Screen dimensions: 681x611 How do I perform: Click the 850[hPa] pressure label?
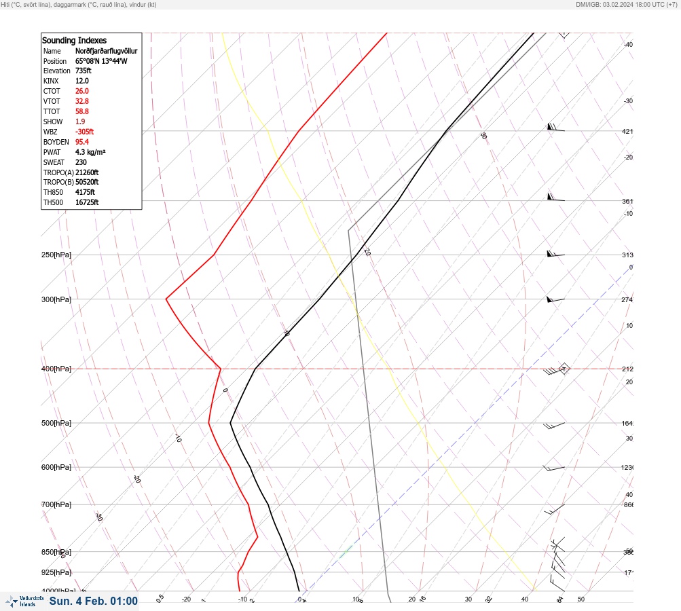point(56,552)
